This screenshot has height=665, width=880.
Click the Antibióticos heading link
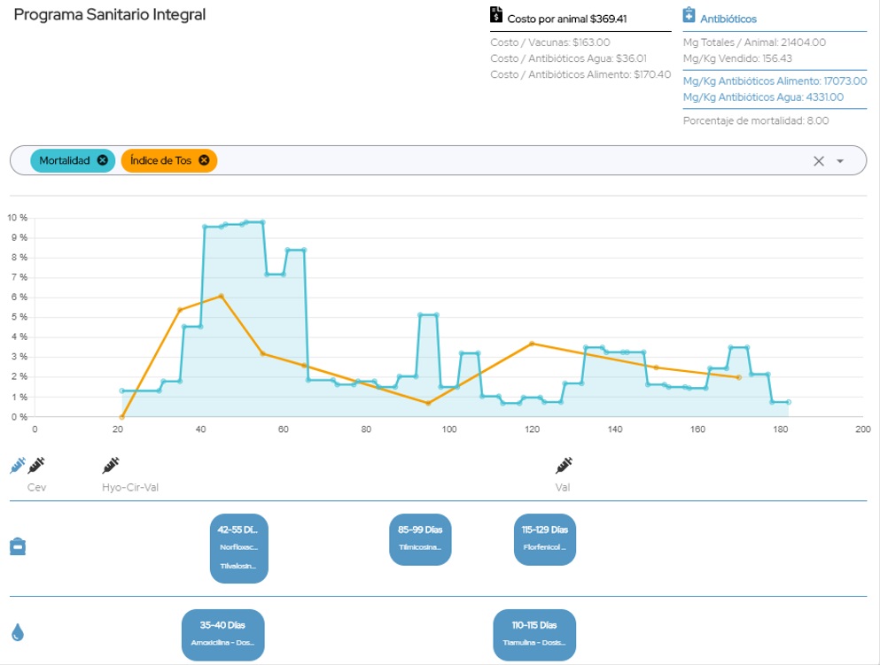pyautogui.click(x=728, y=19)
